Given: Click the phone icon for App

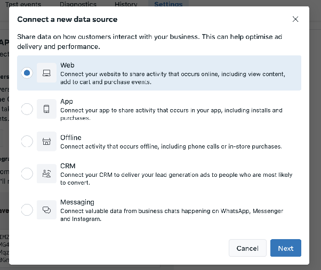Looking at the screenshot, I should pyautogui.click(x=46, y=109).
